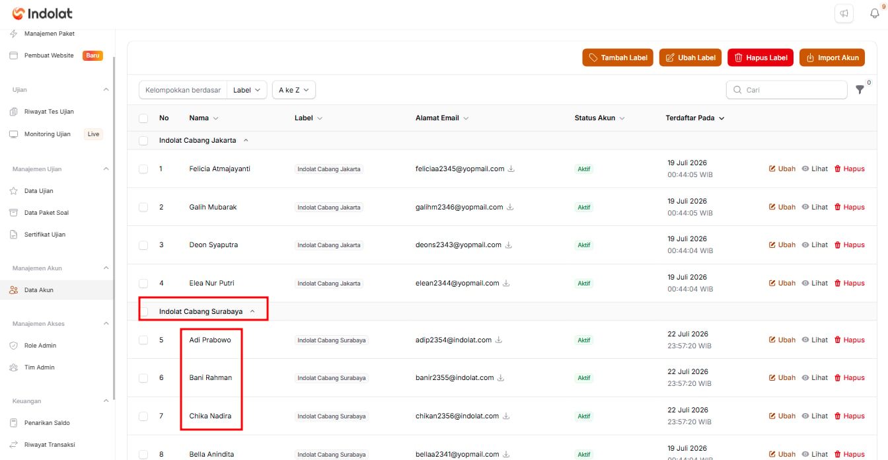Screen dimensions: 888x460
Task: Open Role Admin in sidebar
Action: (40, 346)
